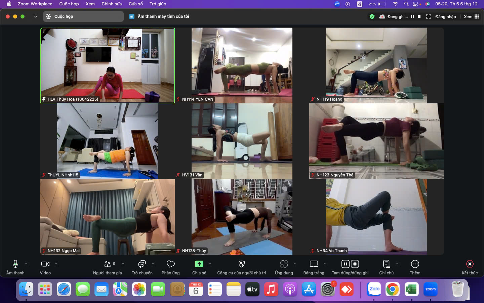Open the Xem view layout dropdown
This screenshot has width=484, height=303.
(x=471, y=16)
